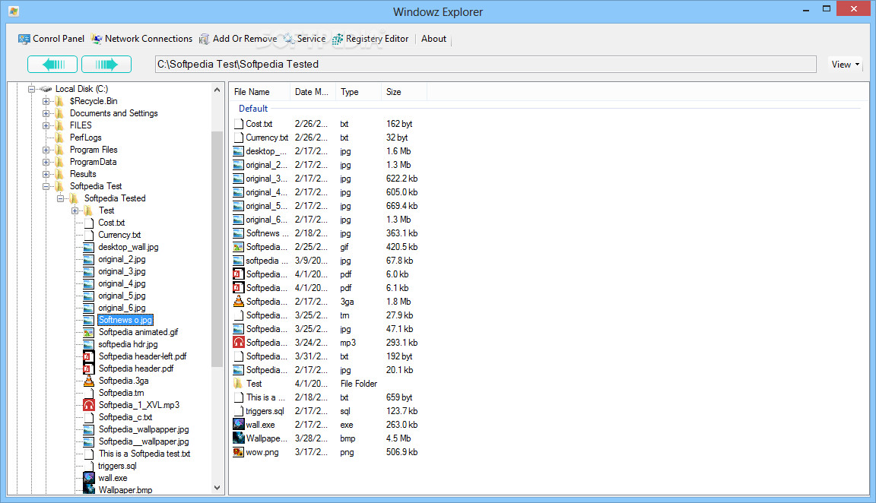This screenshot has width=876, height=503.
Task: Expand the ProgramData tree node
Action: pyautogui.click(x=46, y=162)
